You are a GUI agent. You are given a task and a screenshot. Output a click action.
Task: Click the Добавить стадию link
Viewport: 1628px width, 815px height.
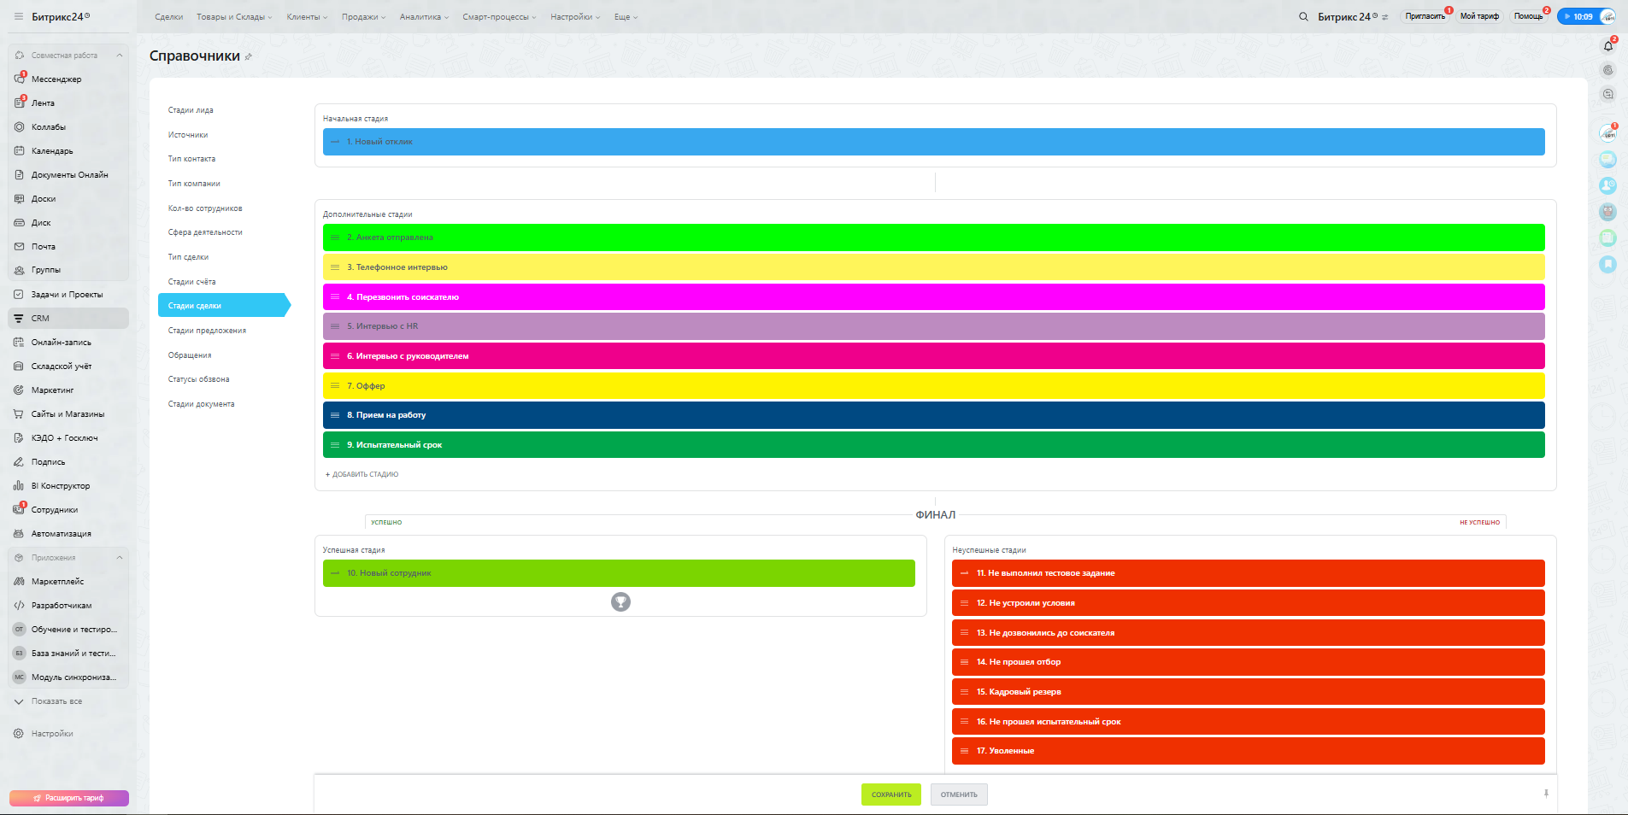pyautogui.click(x=362, y=474)
